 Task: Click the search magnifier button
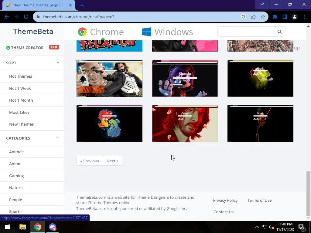[279, 32]
